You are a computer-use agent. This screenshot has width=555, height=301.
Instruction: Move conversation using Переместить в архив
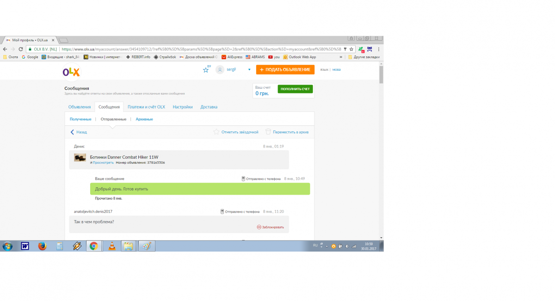tap(290, 132)
